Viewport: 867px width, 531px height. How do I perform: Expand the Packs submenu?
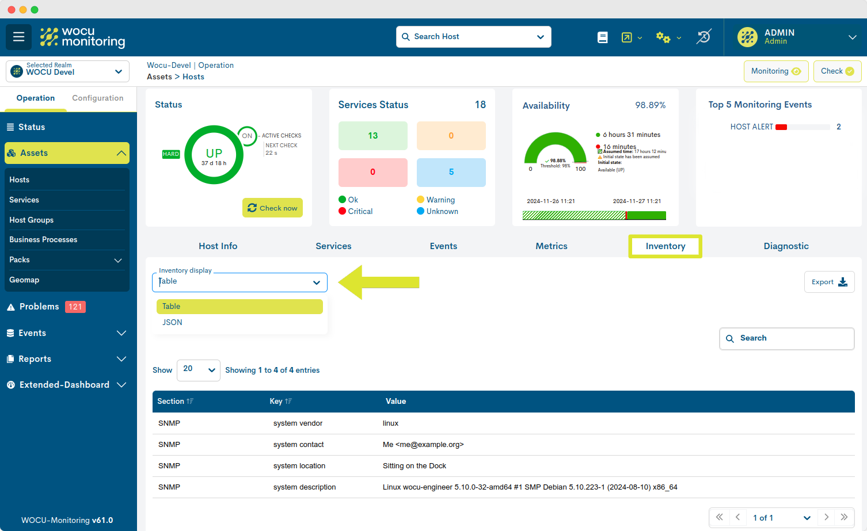(118, 260)
